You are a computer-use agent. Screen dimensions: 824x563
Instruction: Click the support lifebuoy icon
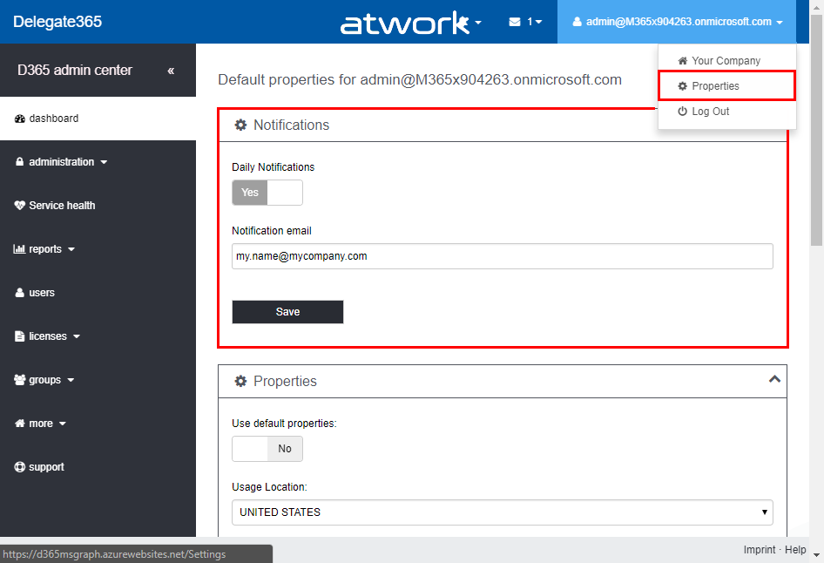(19, 467)
